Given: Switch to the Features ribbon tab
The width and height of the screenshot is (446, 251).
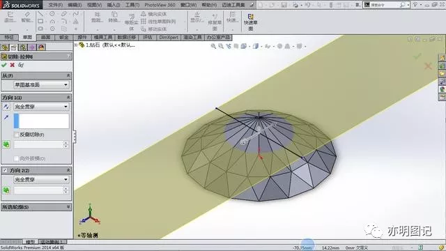Looking at the screenshot, I should tap(9, 37).
